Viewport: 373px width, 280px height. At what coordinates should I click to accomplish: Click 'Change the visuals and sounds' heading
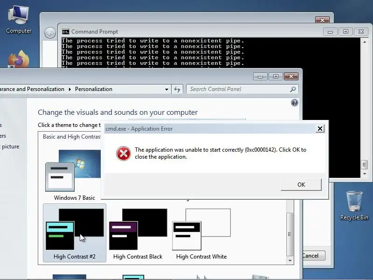pos(118,112)
